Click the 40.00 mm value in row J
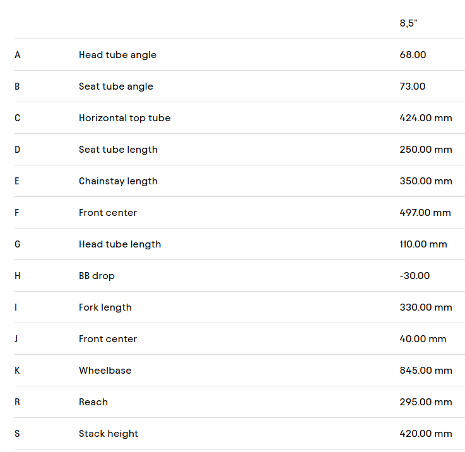Viewport: 465px width, 452px height. point(423,339)
